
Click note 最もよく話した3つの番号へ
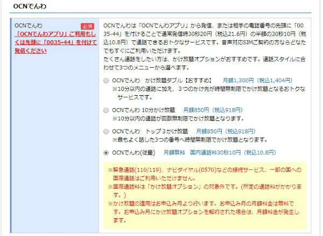(x=189, y=140)
